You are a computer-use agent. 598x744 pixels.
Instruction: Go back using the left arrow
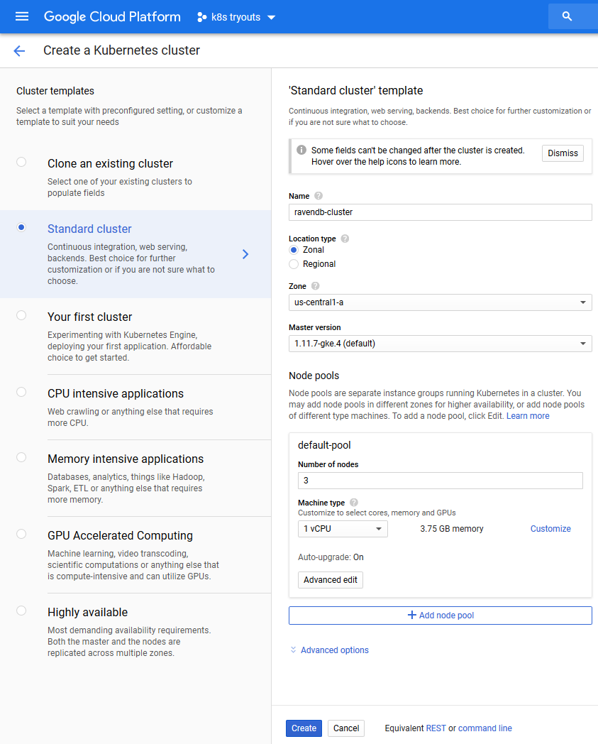(19, 51)
